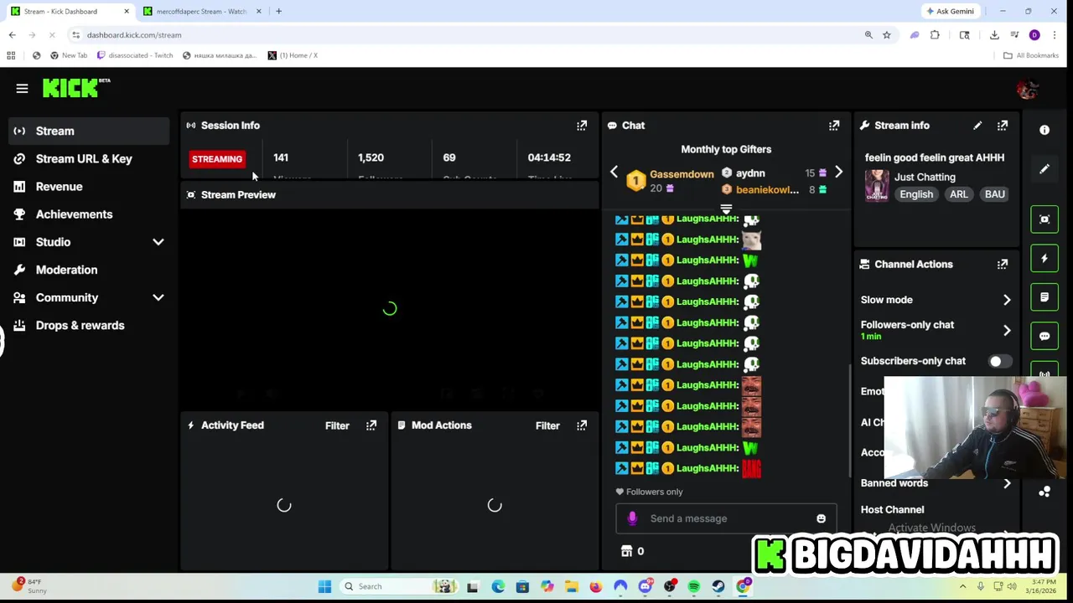Viewport: 1073px width, 603px height.
Task: Pop out the Activity Feed panel
Action: [371, 425]
